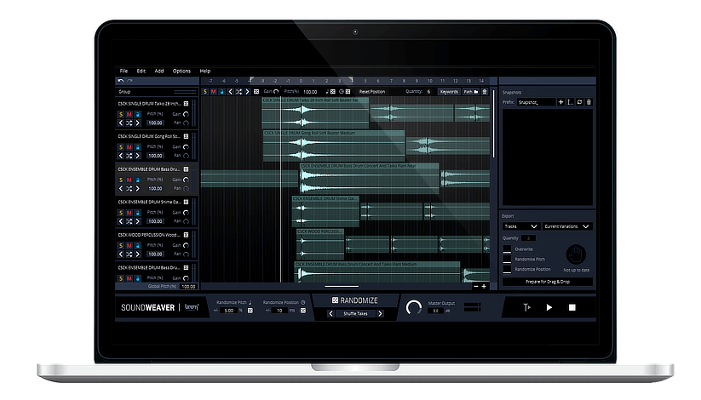The width and height of the screenshot is (701, 400).
Task: Open the Add menu
Action: click(x=159, y=71)
